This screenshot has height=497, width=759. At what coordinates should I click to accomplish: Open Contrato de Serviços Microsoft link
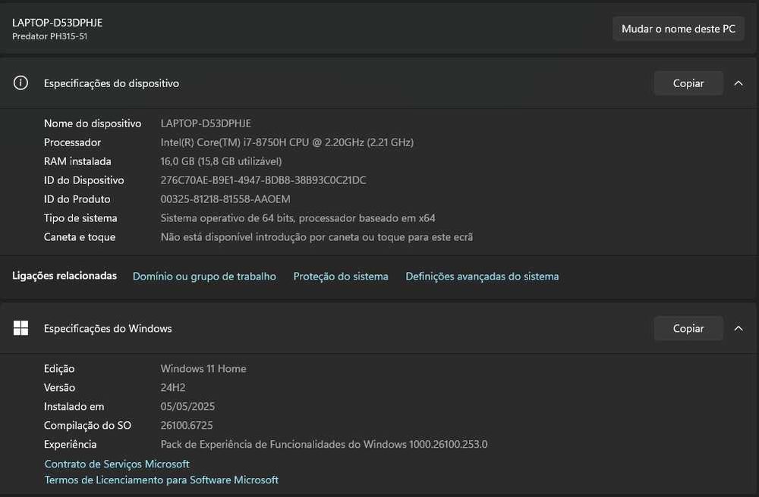117,464
